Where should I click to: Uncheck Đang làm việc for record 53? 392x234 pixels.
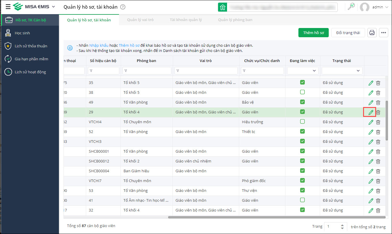tap(302, 190)
